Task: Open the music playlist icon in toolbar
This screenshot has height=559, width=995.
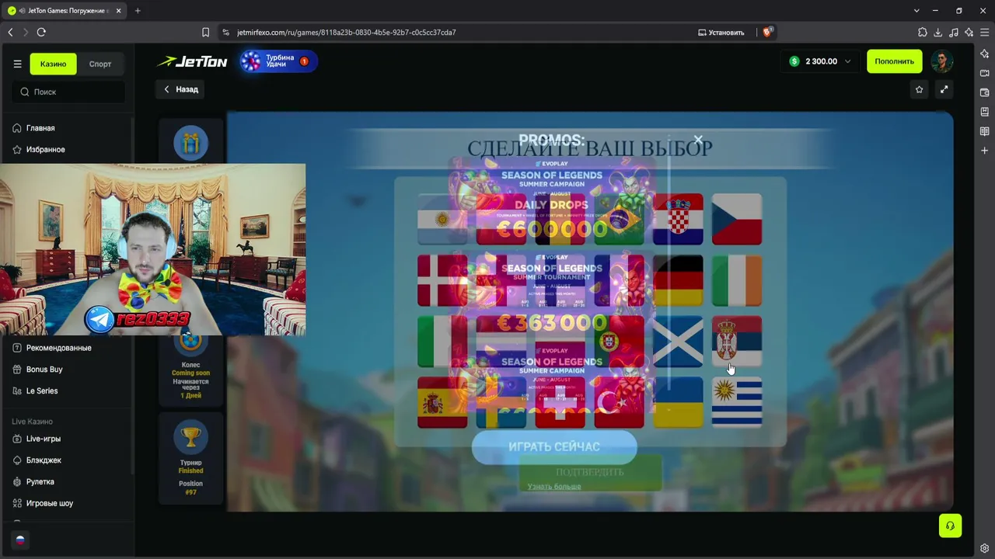Action: 954,32
